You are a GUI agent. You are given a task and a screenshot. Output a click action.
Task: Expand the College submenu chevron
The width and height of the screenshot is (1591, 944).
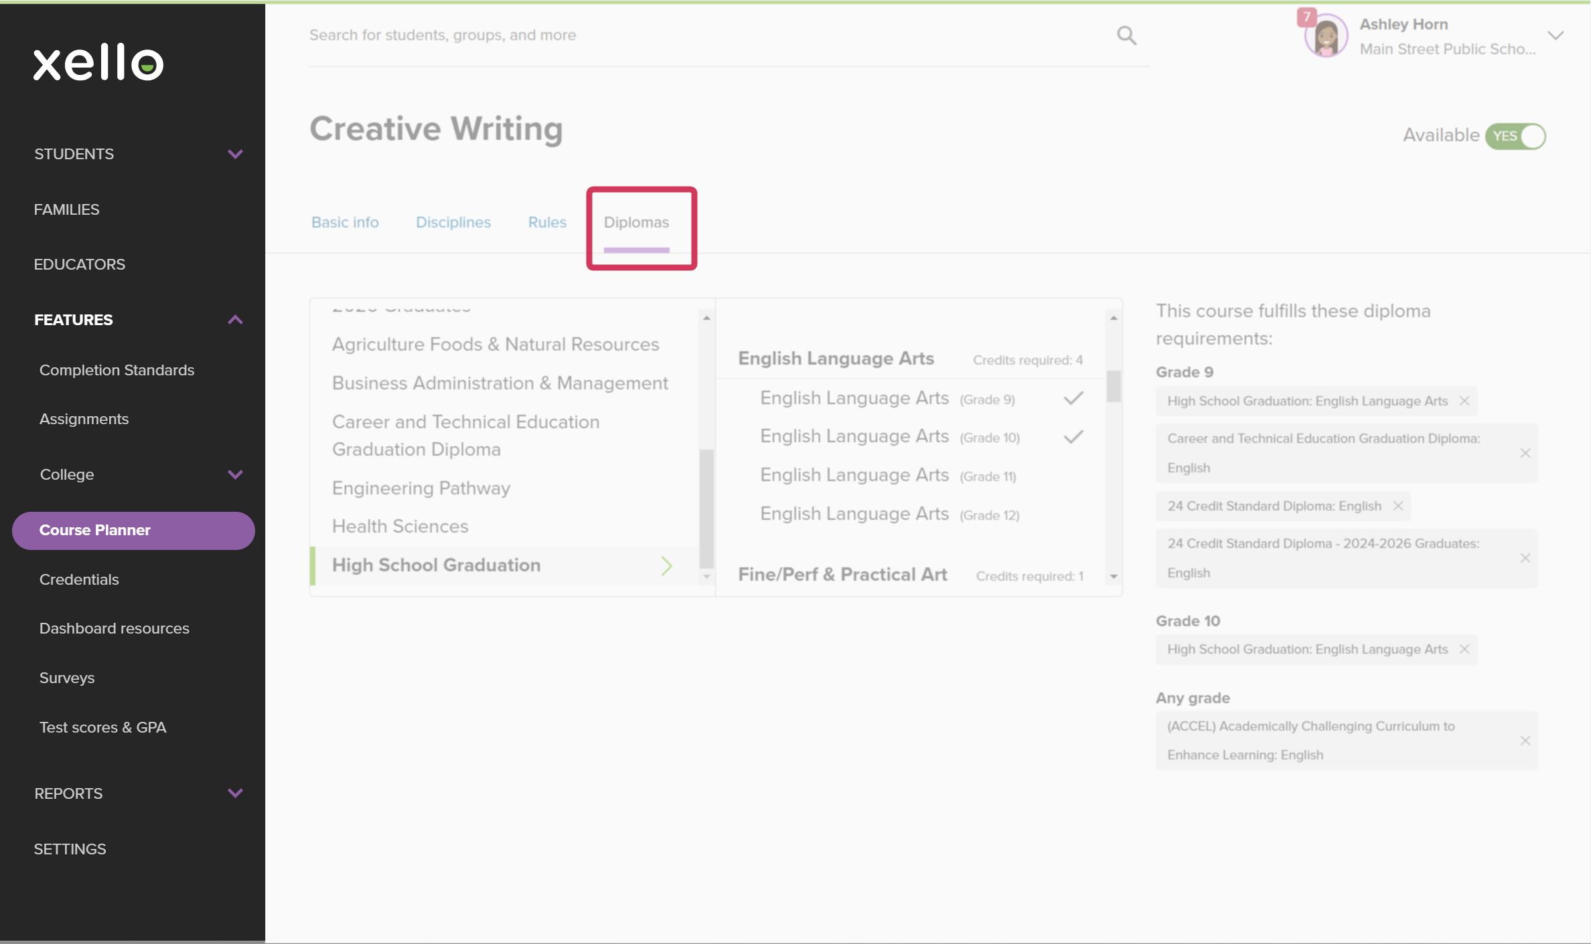pos(235,475)
